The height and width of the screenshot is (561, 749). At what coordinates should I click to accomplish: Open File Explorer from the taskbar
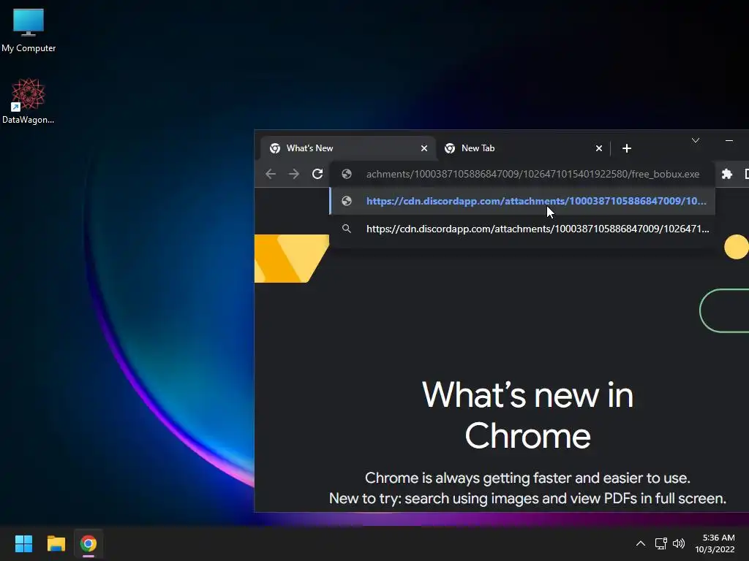point(56,543)
